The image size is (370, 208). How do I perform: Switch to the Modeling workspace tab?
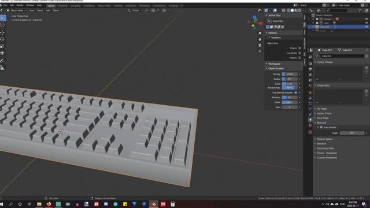click(62, 6)
